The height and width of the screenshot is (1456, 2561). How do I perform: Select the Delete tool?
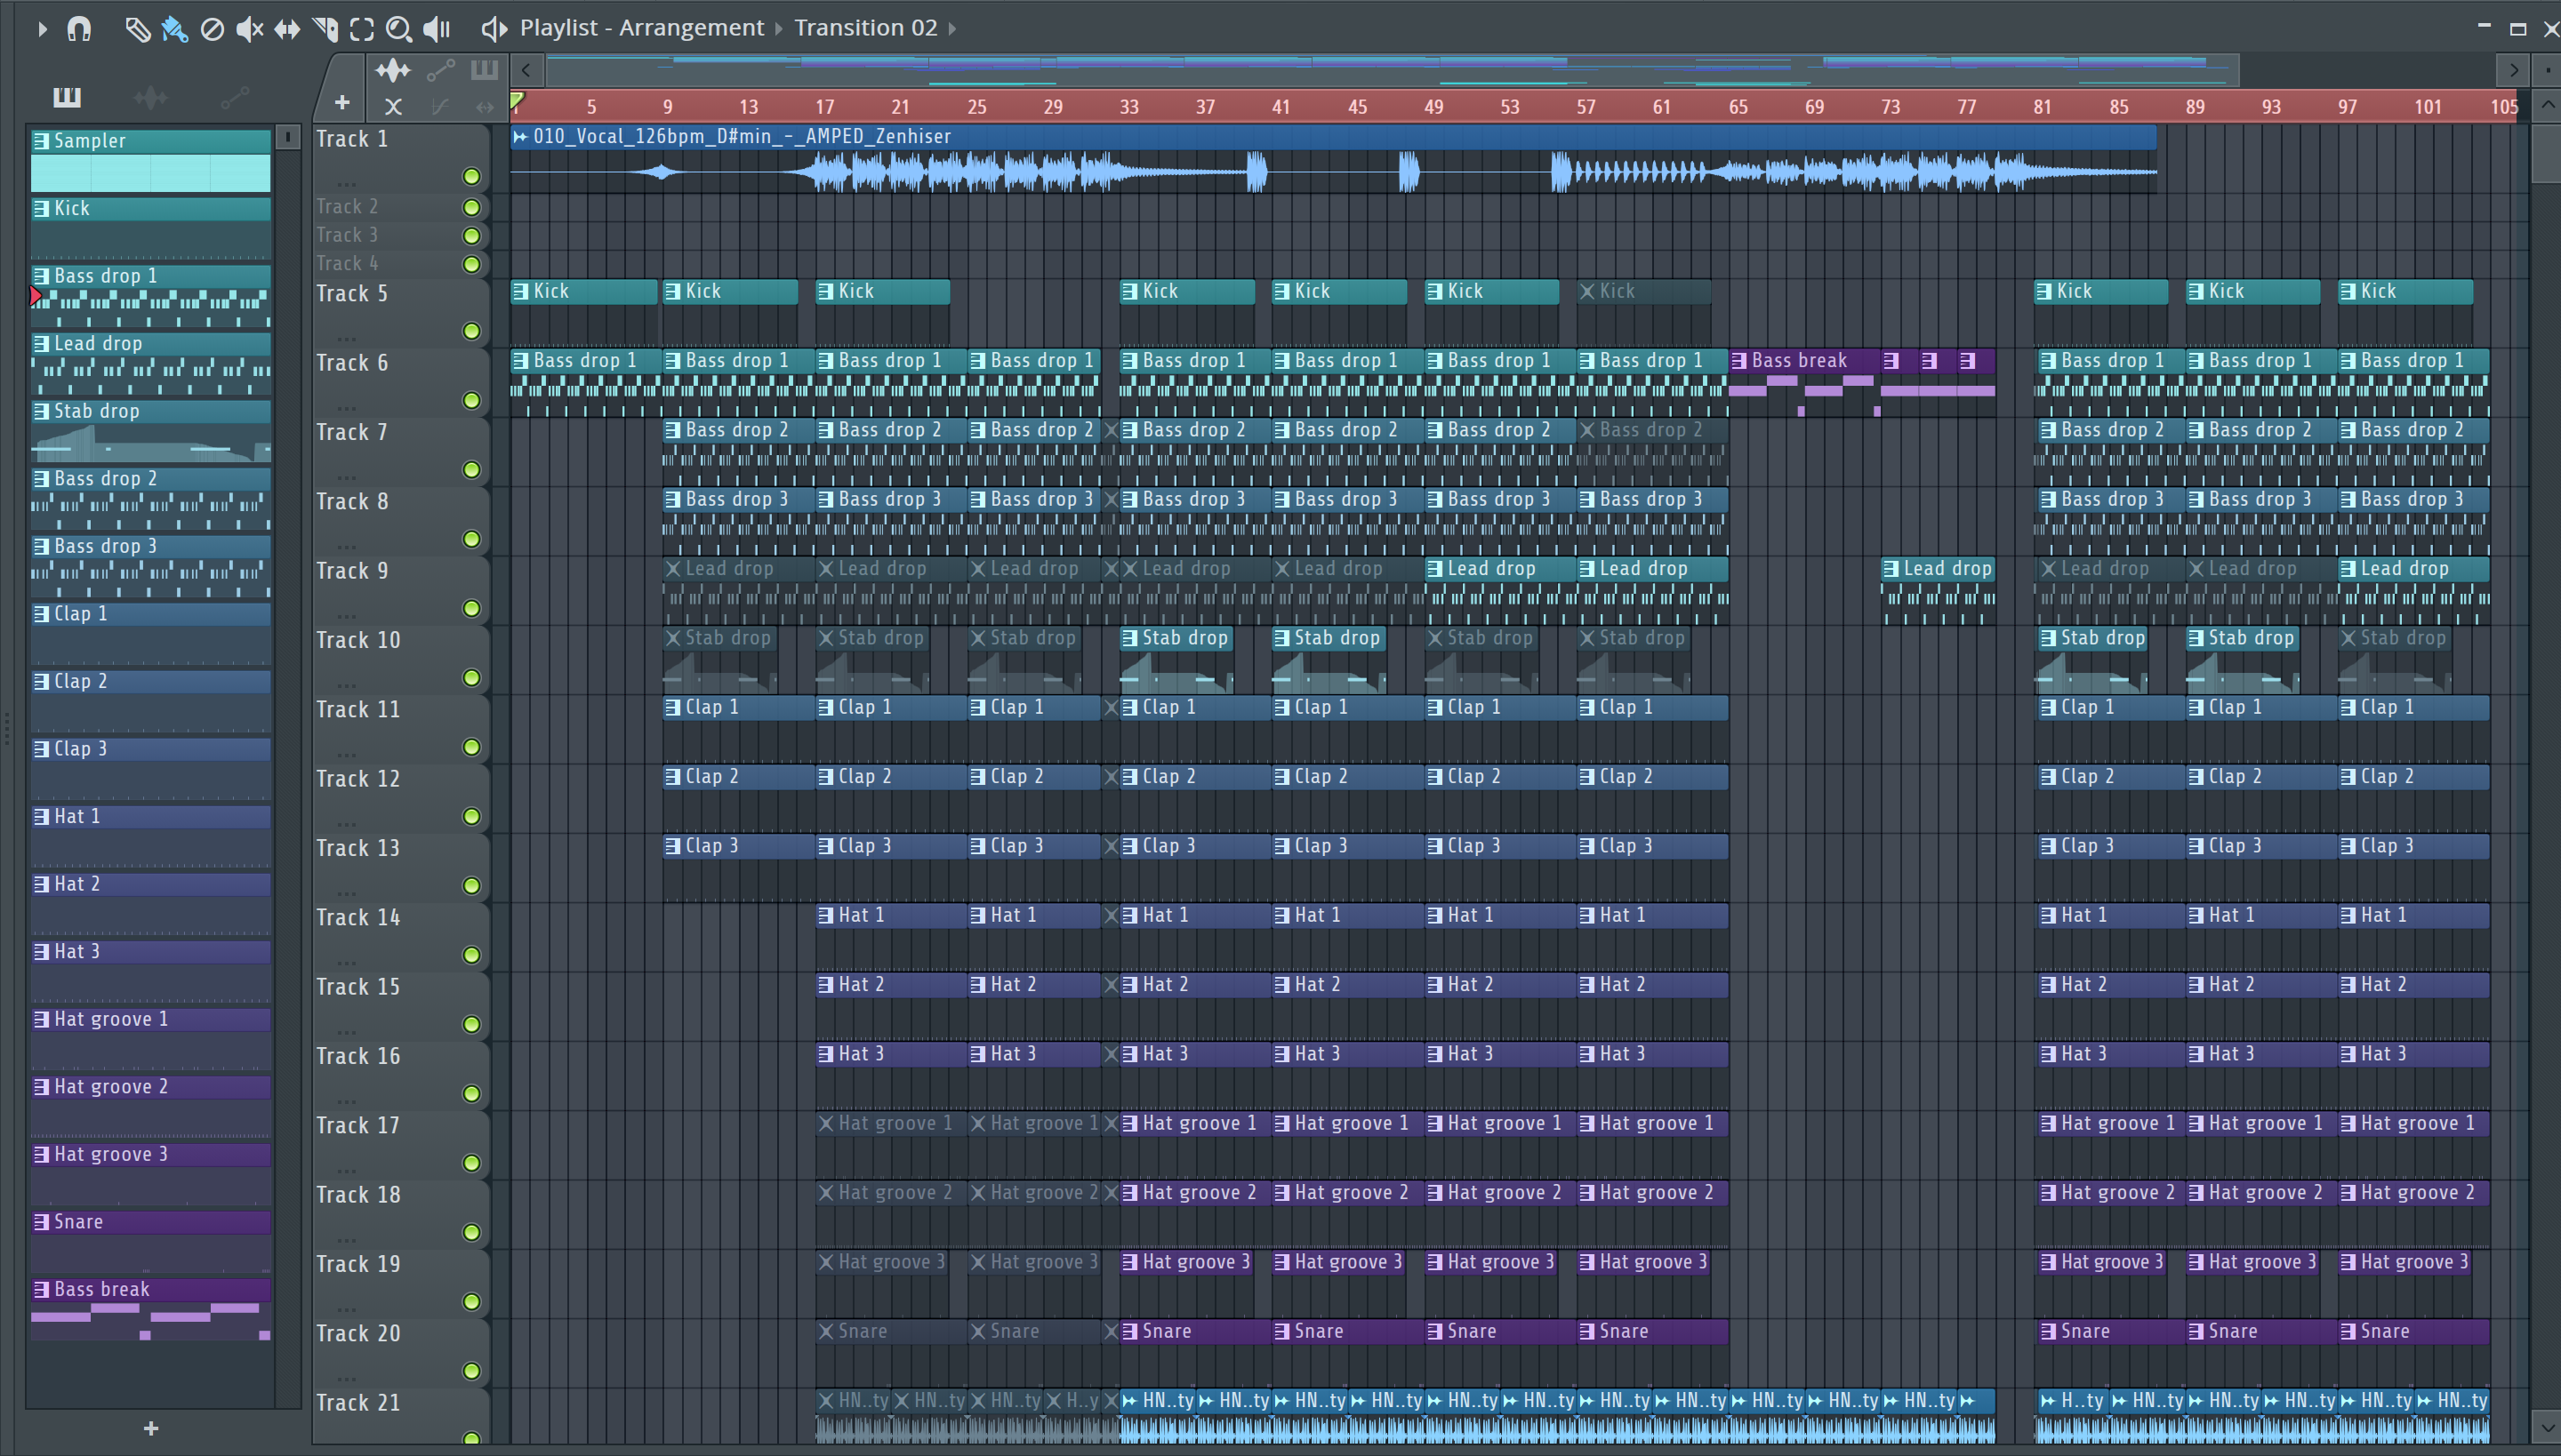tap(212, 29)
